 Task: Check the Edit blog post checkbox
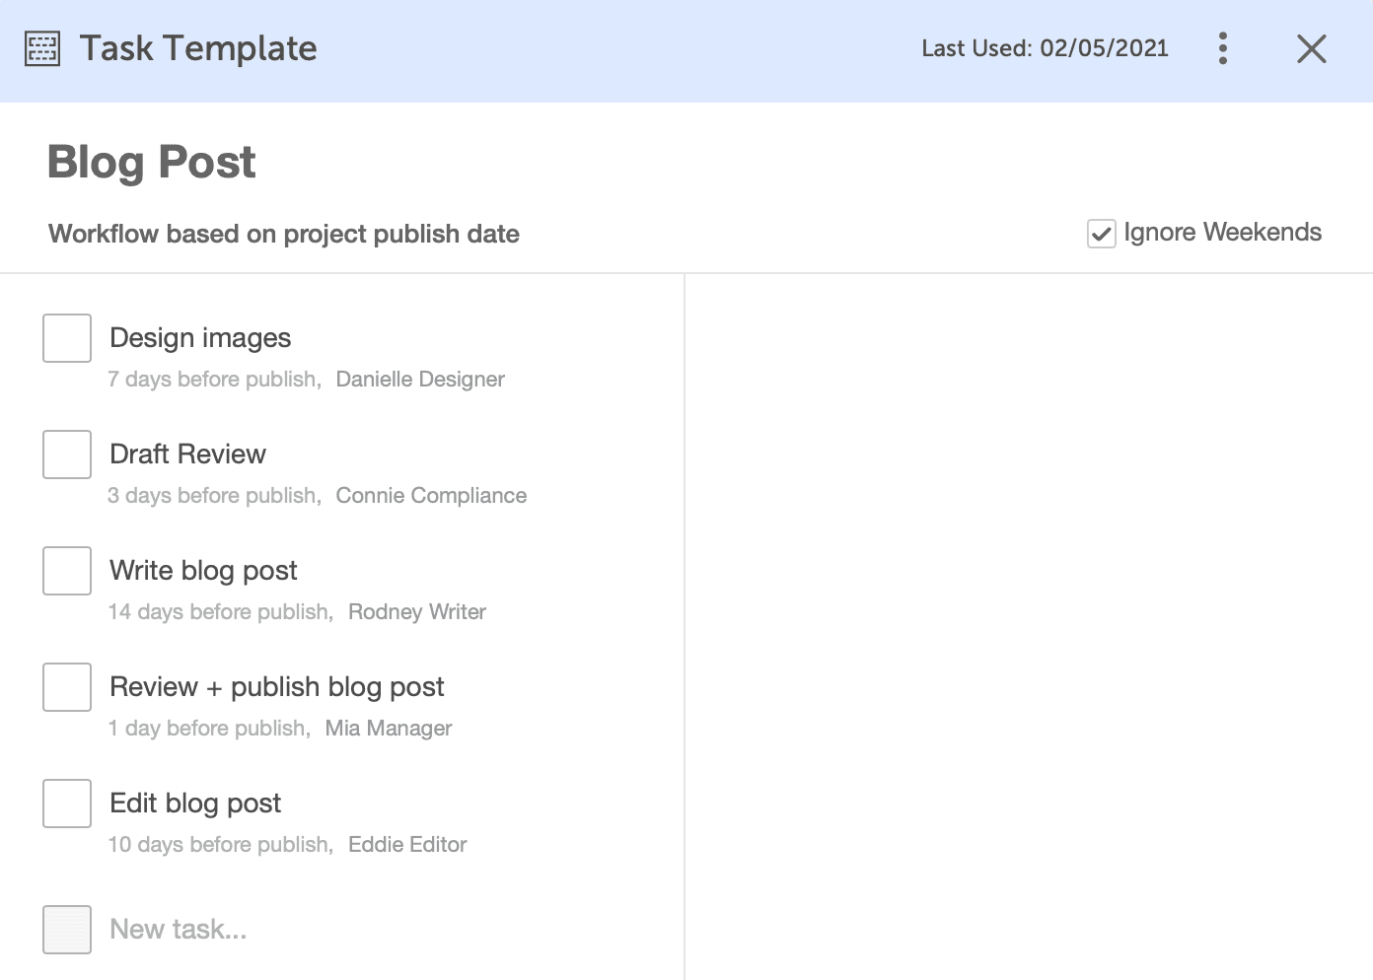point(66,804)
